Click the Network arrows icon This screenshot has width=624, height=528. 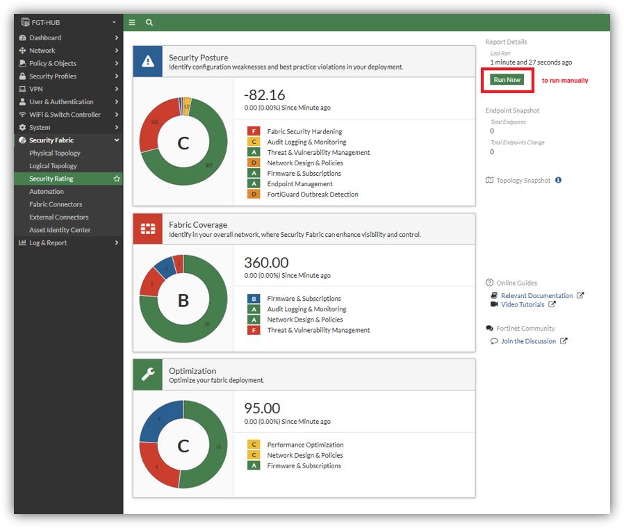(22, 51)
